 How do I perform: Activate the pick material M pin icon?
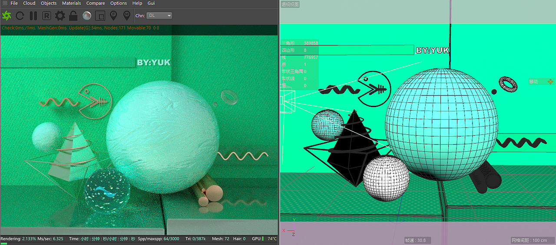(x=126, y=16)
